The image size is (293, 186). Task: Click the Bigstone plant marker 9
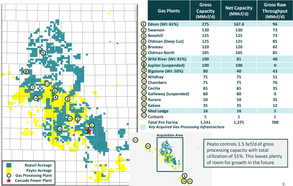(42, 53)
